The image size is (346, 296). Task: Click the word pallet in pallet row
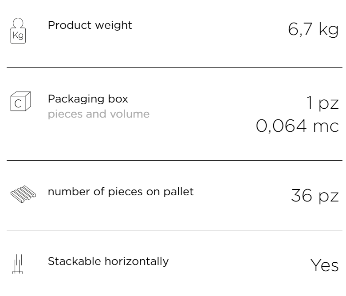point(178,192)
